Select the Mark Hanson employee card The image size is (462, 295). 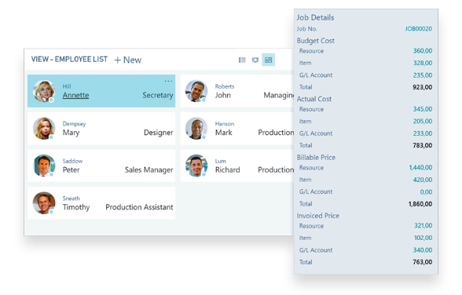tap(237, 129)
